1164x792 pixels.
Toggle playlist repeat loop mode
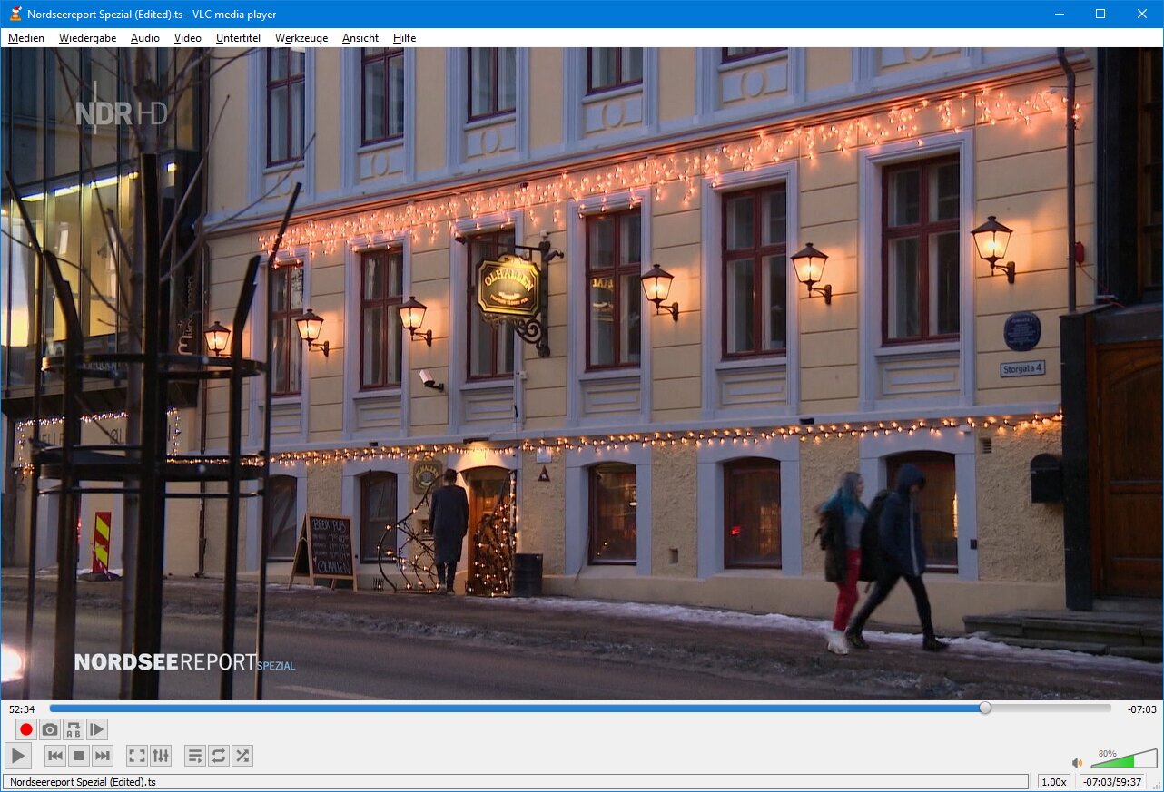(x=218, y=756)
